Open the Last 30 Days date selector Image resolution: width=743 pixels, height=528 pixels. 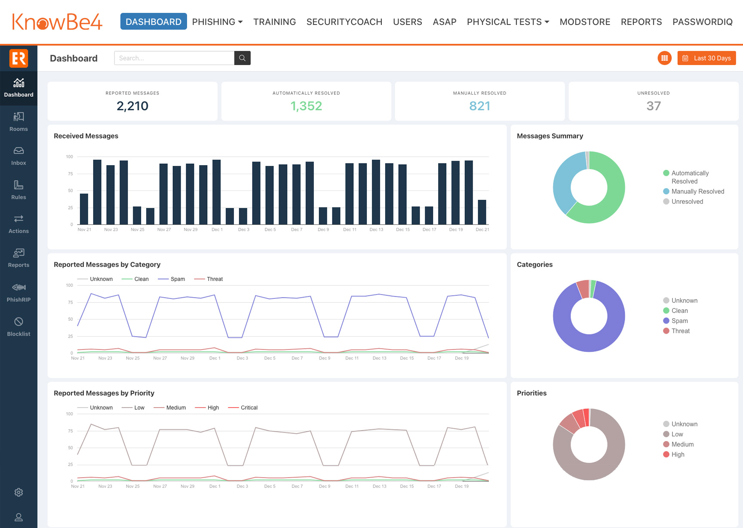706,58
